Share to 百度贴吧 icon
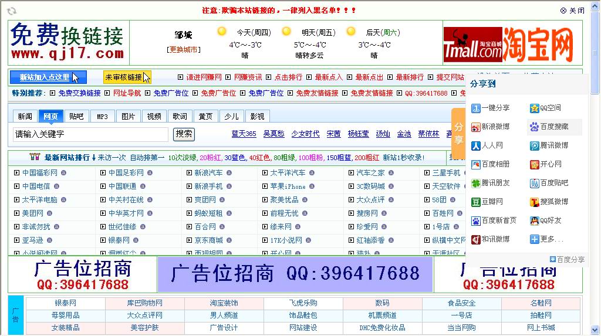Image resolution: width=601 pixels, height=336 pixels. [534, 184]
